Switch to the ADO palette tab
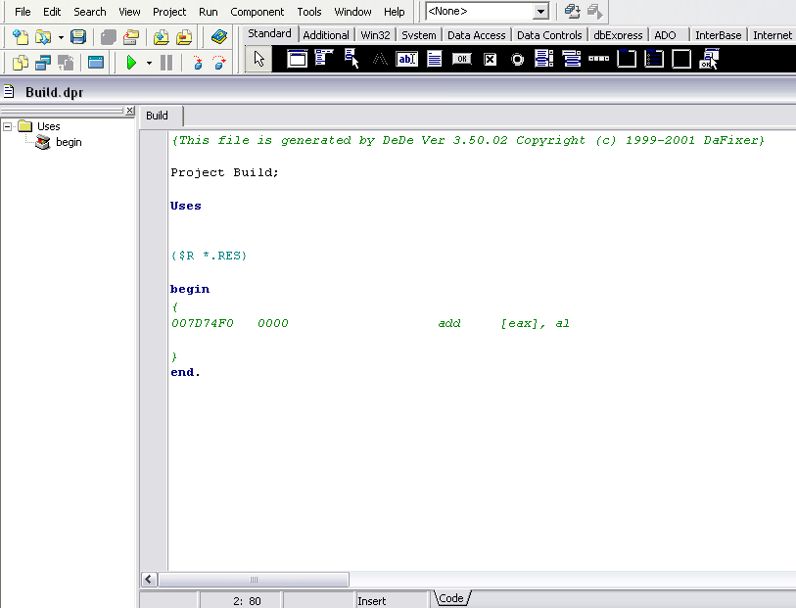Image resolution: width=796 pixels, height=608 pixels. 665,35
